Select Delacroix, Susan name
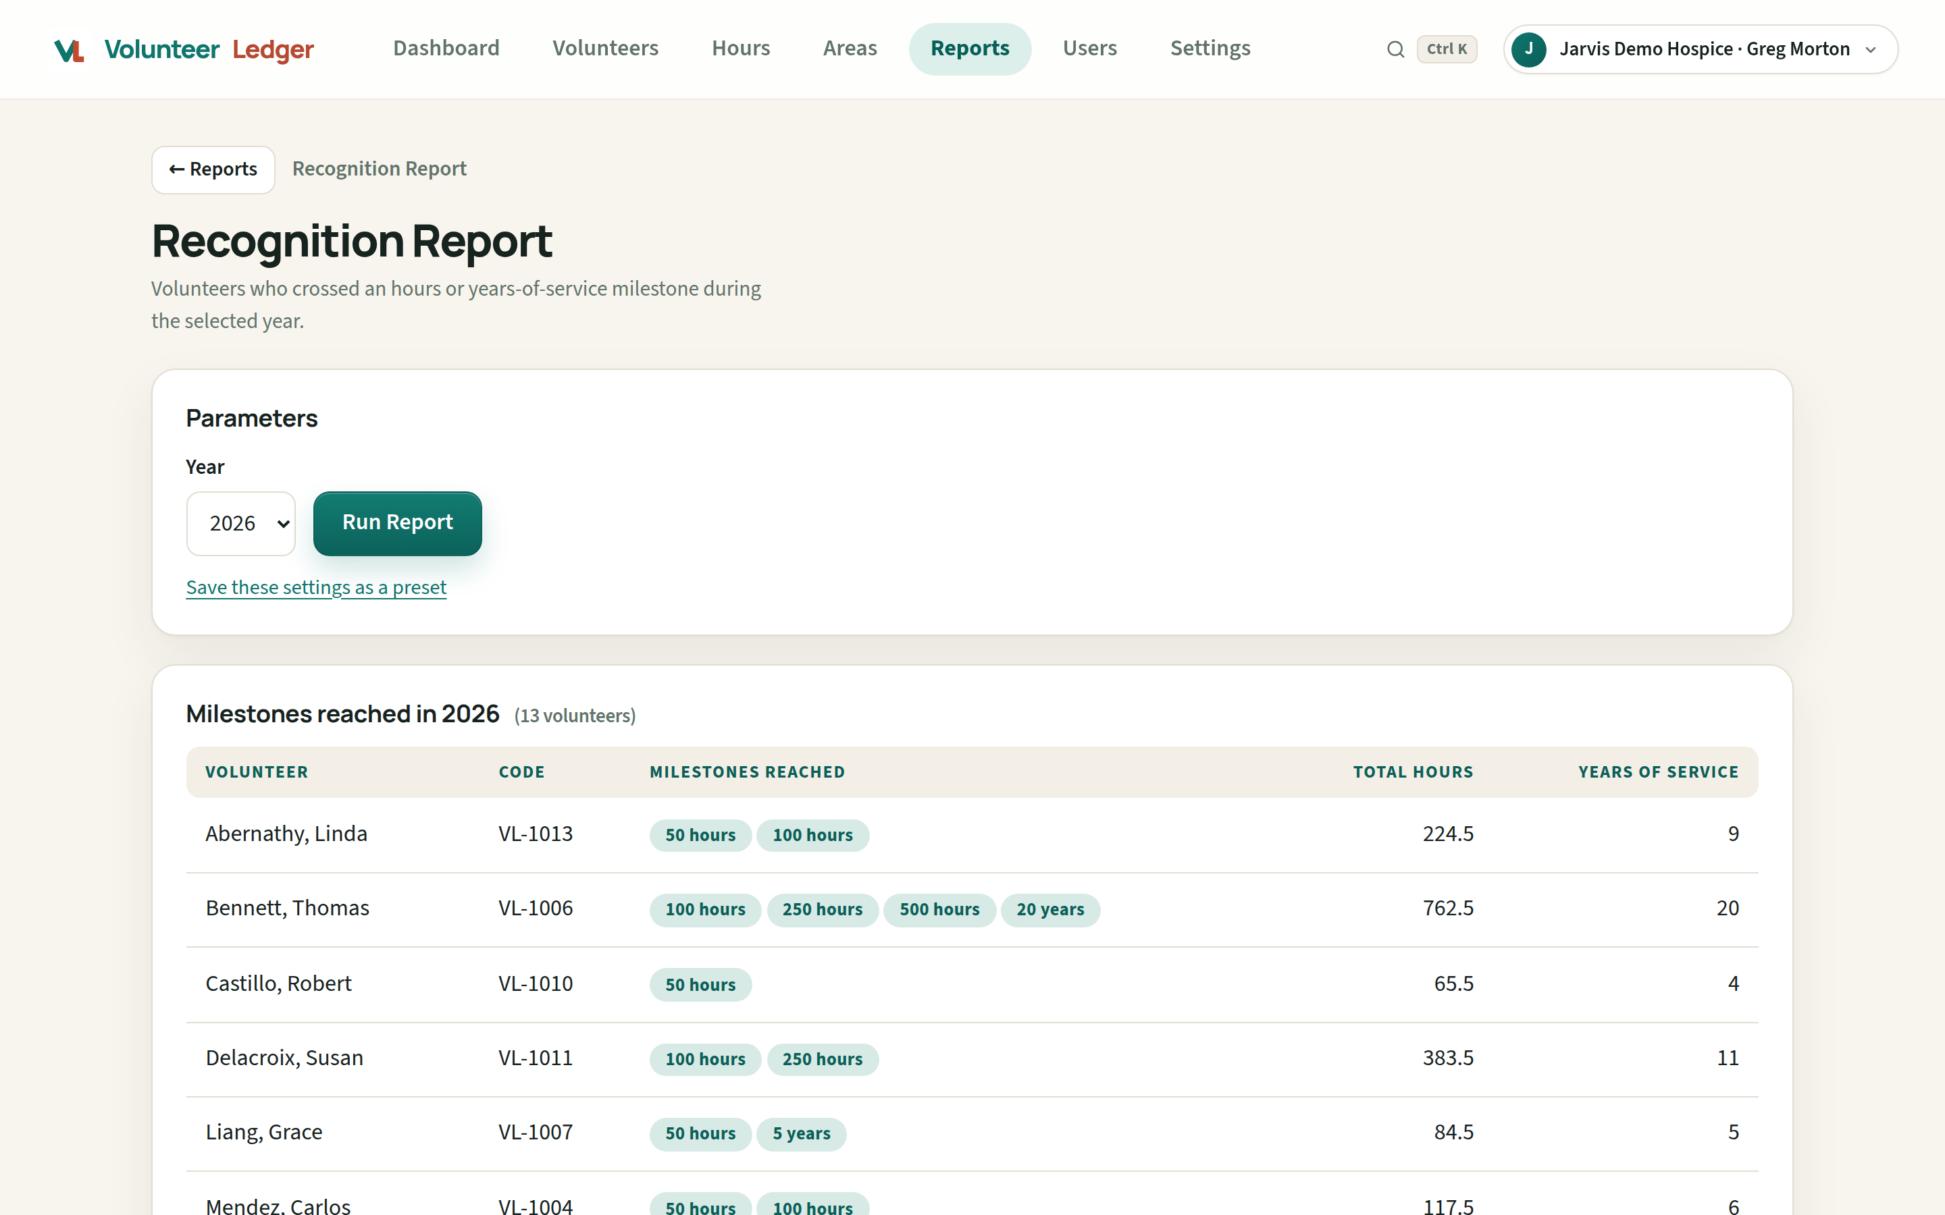Viewport: 1945px width, 1215px height. (284, 1058)
